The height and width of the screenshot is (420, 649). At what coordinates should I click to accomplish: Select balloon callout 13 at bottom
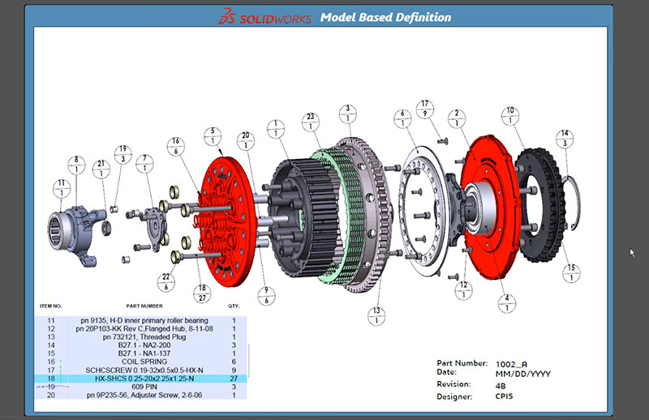(376, 316)
